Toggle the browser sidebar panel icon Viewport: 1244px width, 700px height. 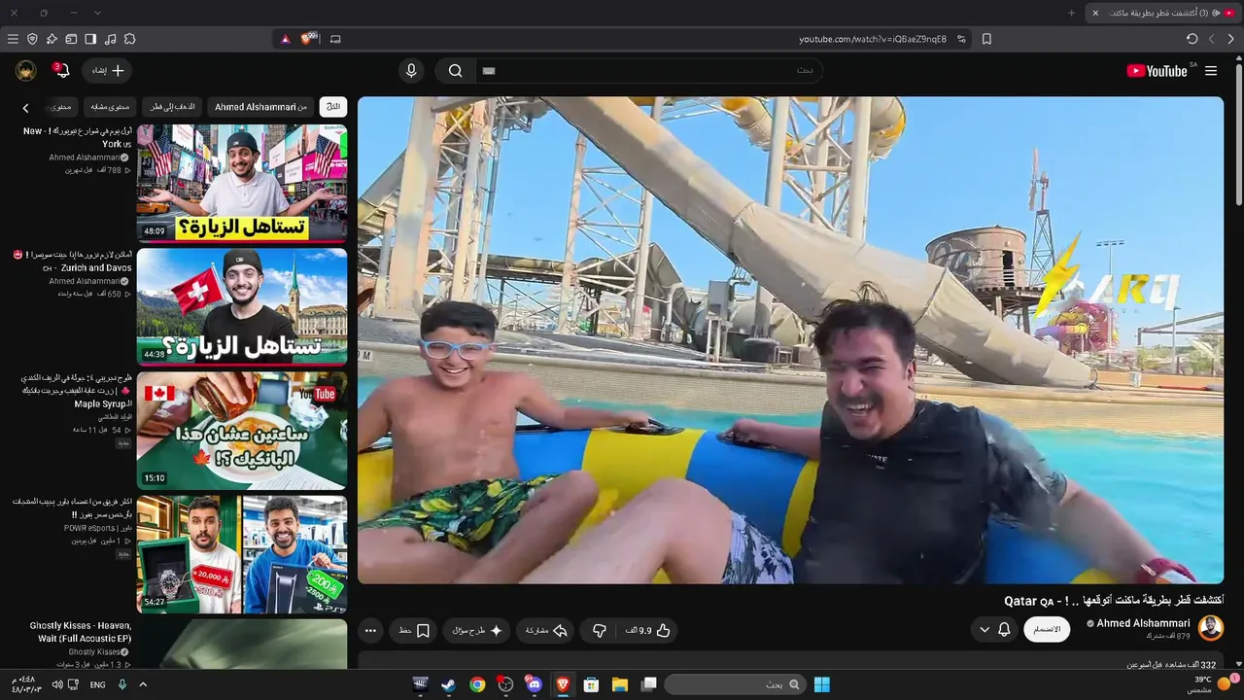coord(90,39)
